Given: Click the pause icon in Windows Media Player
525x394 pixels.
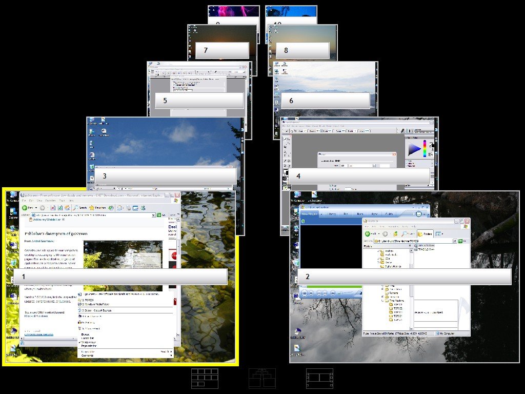Looking at the screenshot, I should point(305,293).
